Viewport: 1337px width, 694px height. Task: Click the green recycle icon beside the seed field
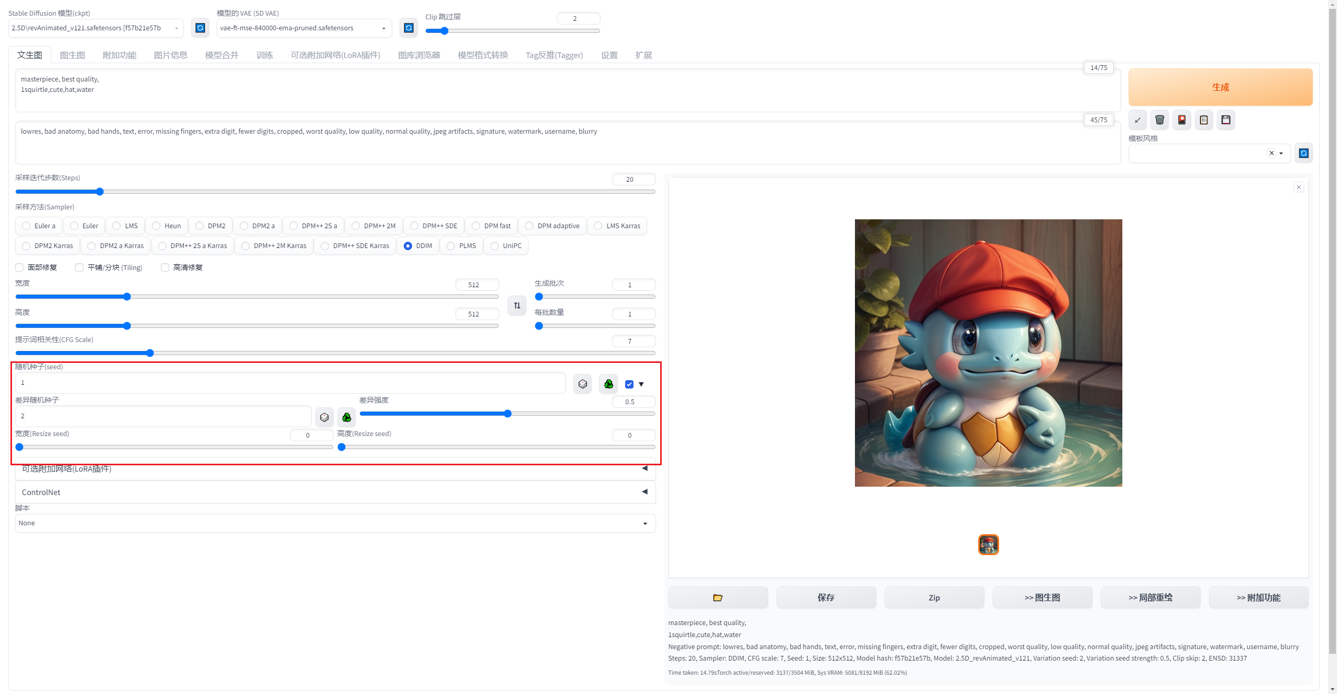(x=608, y=384)
